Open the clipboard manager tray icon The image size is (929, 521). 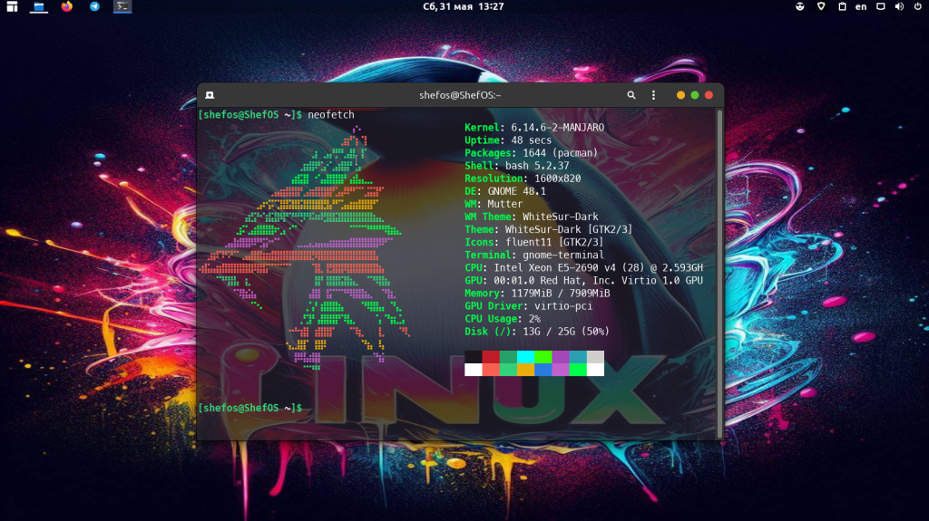coord(842,6)
